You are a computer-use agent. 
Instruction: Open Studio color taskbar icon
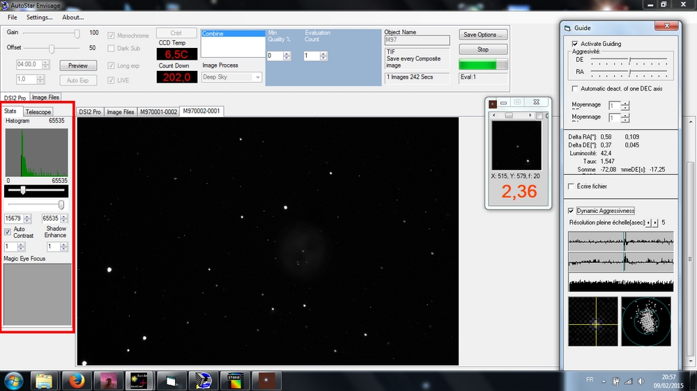click(234, 381)
